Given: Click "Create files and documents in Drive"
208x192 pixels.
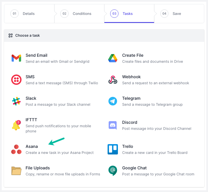Looking at the screenshot, I should point(152,62).
